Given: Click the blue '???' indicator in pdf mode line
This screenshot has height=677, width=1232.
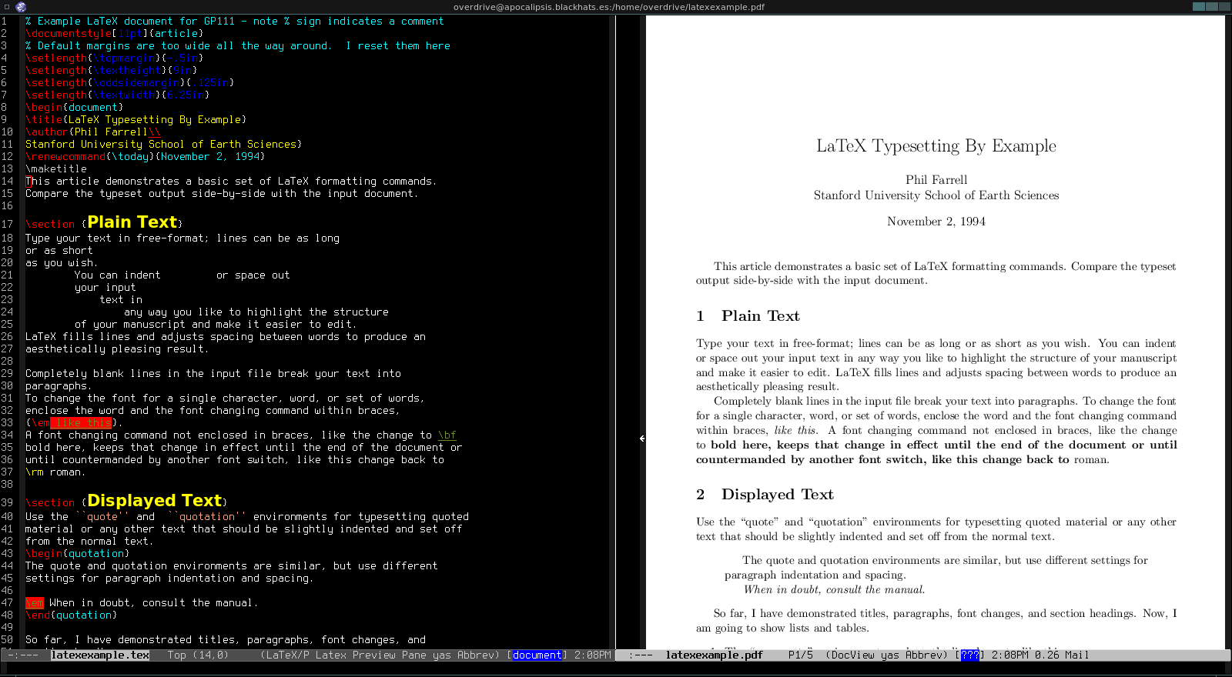Looking at the screenshot, I should 969,655.
